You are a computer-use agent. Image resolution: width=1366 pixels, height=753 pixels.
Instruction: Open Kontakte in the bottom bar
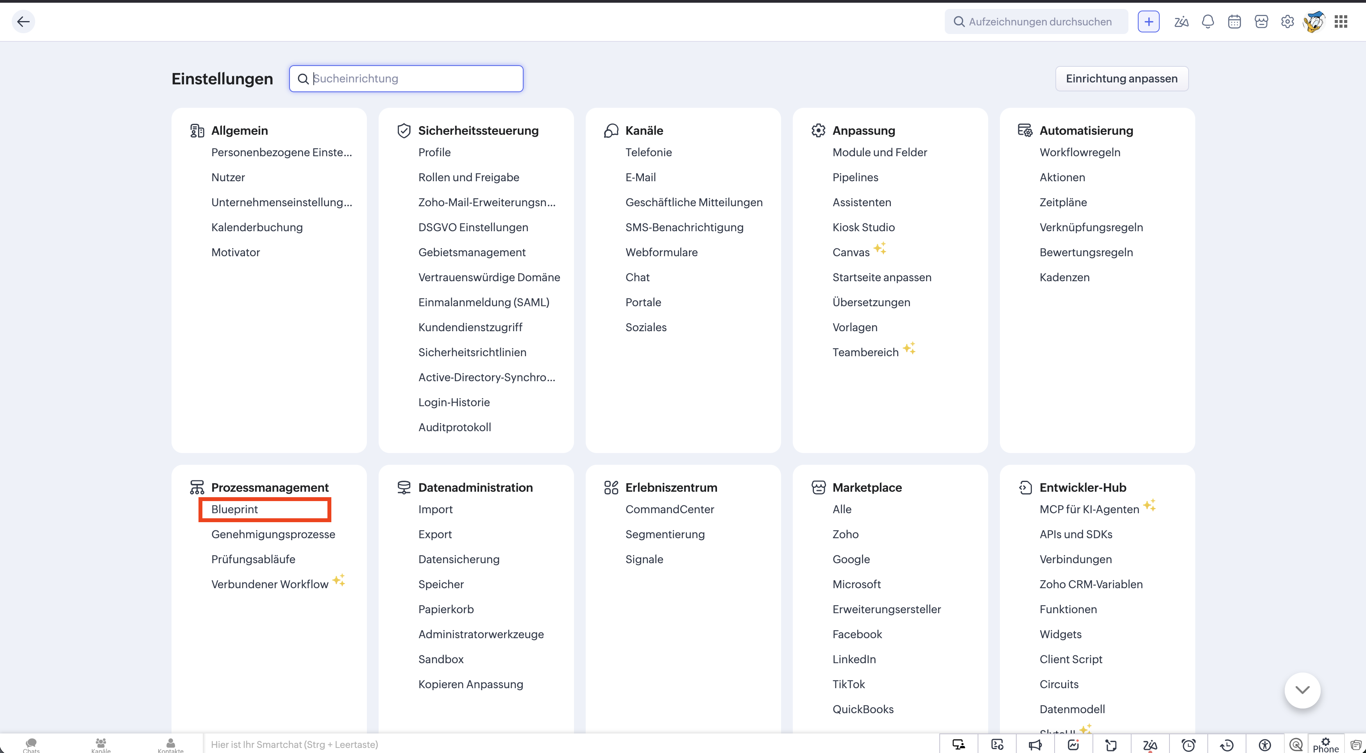[x=170, y=745]
